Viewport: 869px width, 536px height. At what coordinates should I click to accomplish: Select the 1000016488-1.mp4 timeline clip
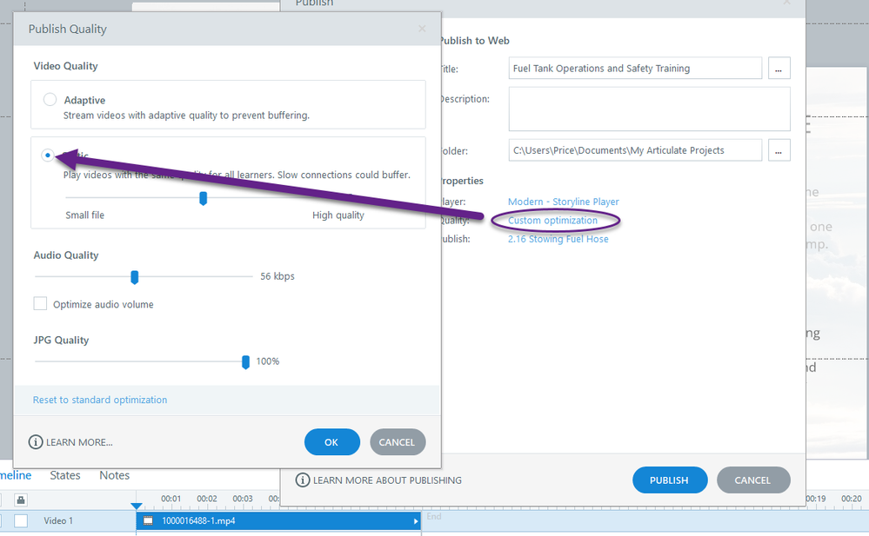(x=278, y=520)
